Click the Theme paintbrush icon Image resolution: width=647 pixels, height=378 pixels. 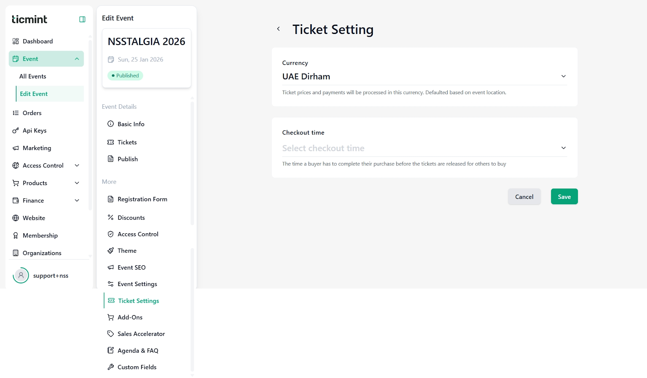110,251
